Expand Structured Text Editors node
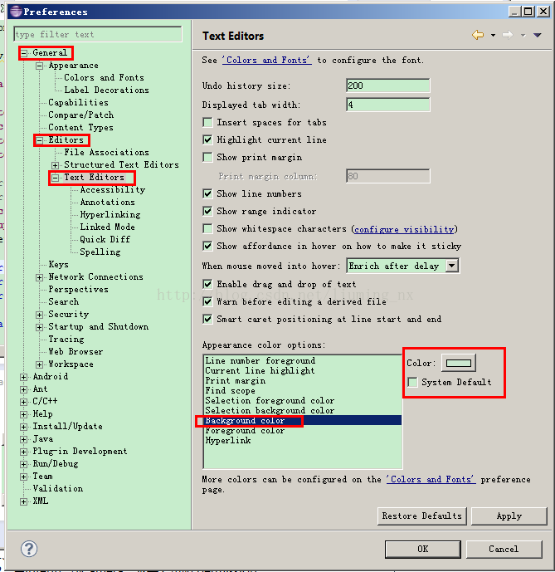 pyautogui.click(x=55, y=165)
